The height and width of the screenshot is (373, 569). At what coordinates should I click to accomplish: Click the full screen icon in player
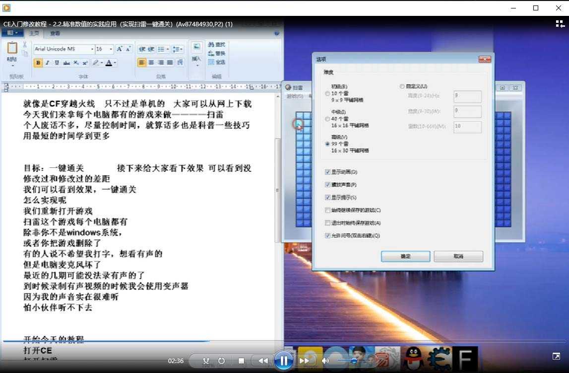(x=556, y=356)
